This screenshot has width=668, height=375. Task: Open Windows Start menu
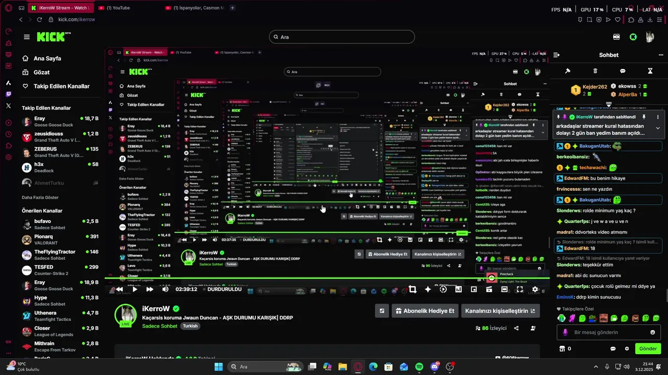click(218, 367)
